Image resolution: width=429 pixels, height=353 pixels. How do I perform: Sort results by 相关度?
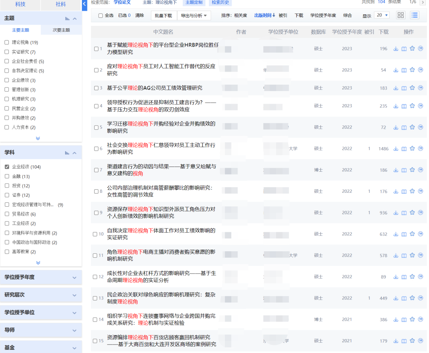pos(240,16)
